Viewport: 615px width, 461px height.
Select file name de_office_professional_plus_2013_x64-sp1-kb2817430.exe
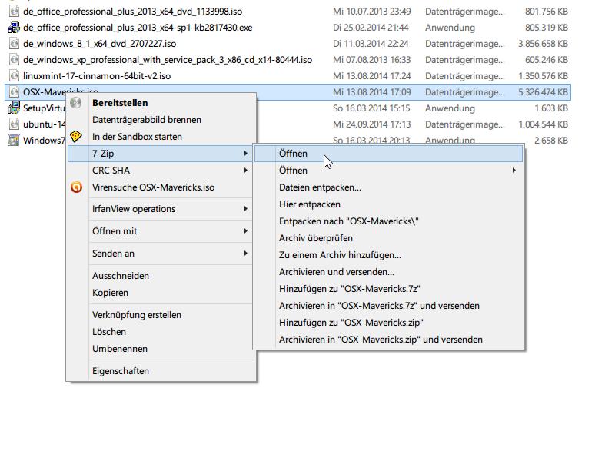pyautogui.click(x=138, y=28)
